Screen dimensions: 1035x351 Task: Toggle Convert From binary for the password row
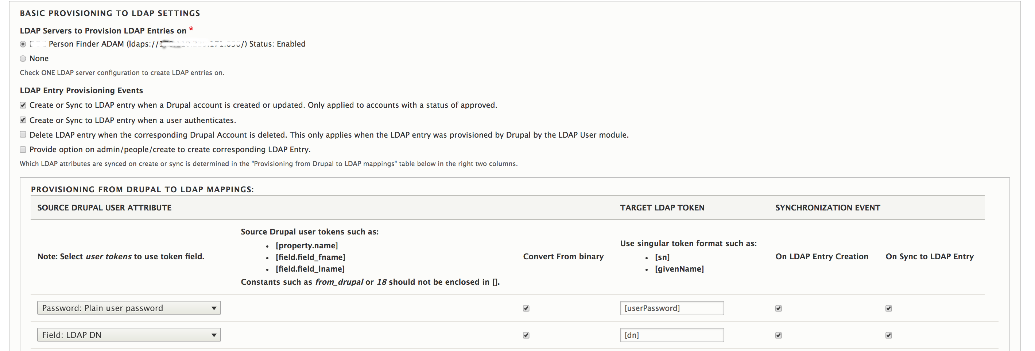tap(526, 308)
